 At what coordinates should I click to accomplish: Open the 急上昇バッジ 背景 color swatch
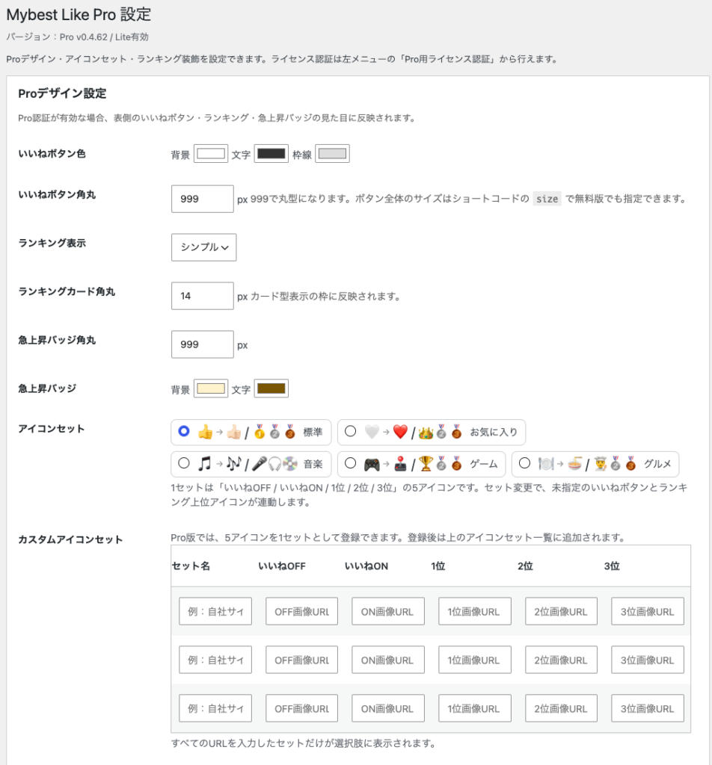pos(210,388)
